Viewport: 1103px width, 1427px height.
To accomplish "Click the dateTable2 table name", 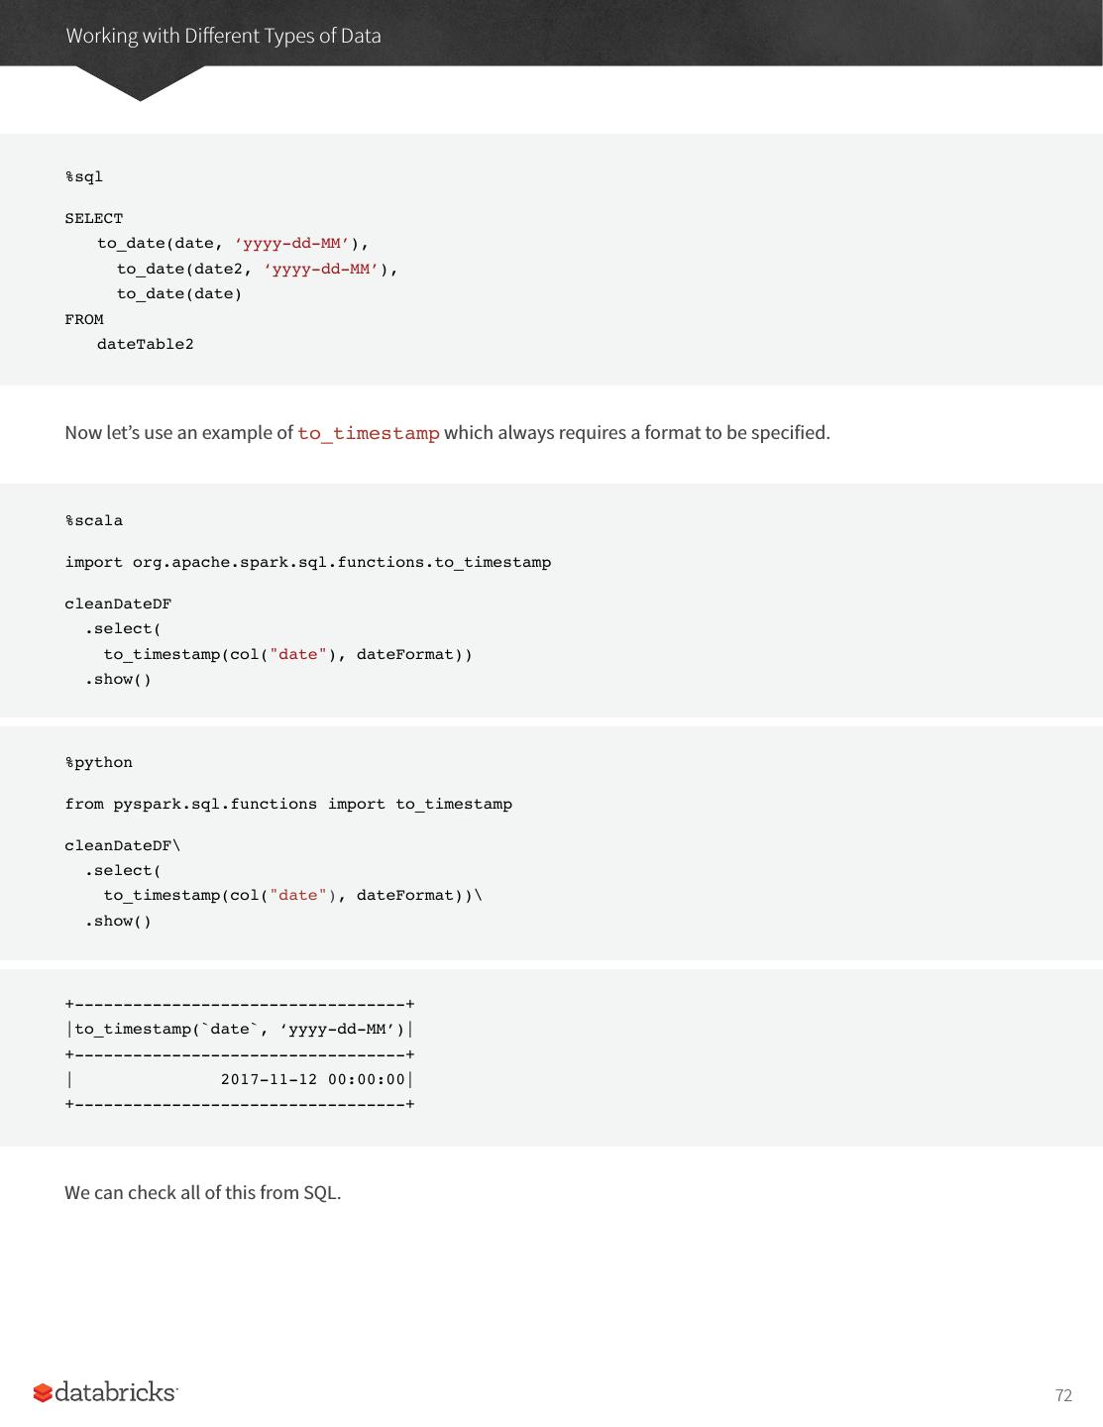I will [x=146, y=345].
